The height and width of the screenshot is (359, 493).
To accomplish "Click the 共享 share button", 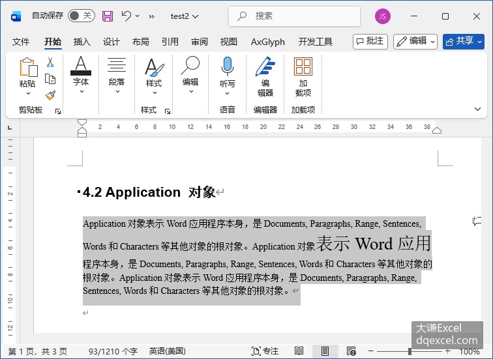I will click(x=464, y=42).
